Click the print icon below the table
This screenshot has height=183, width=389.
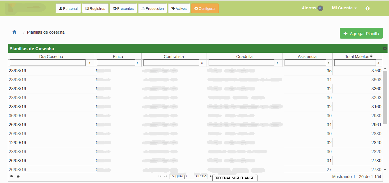tap(18, 176)
